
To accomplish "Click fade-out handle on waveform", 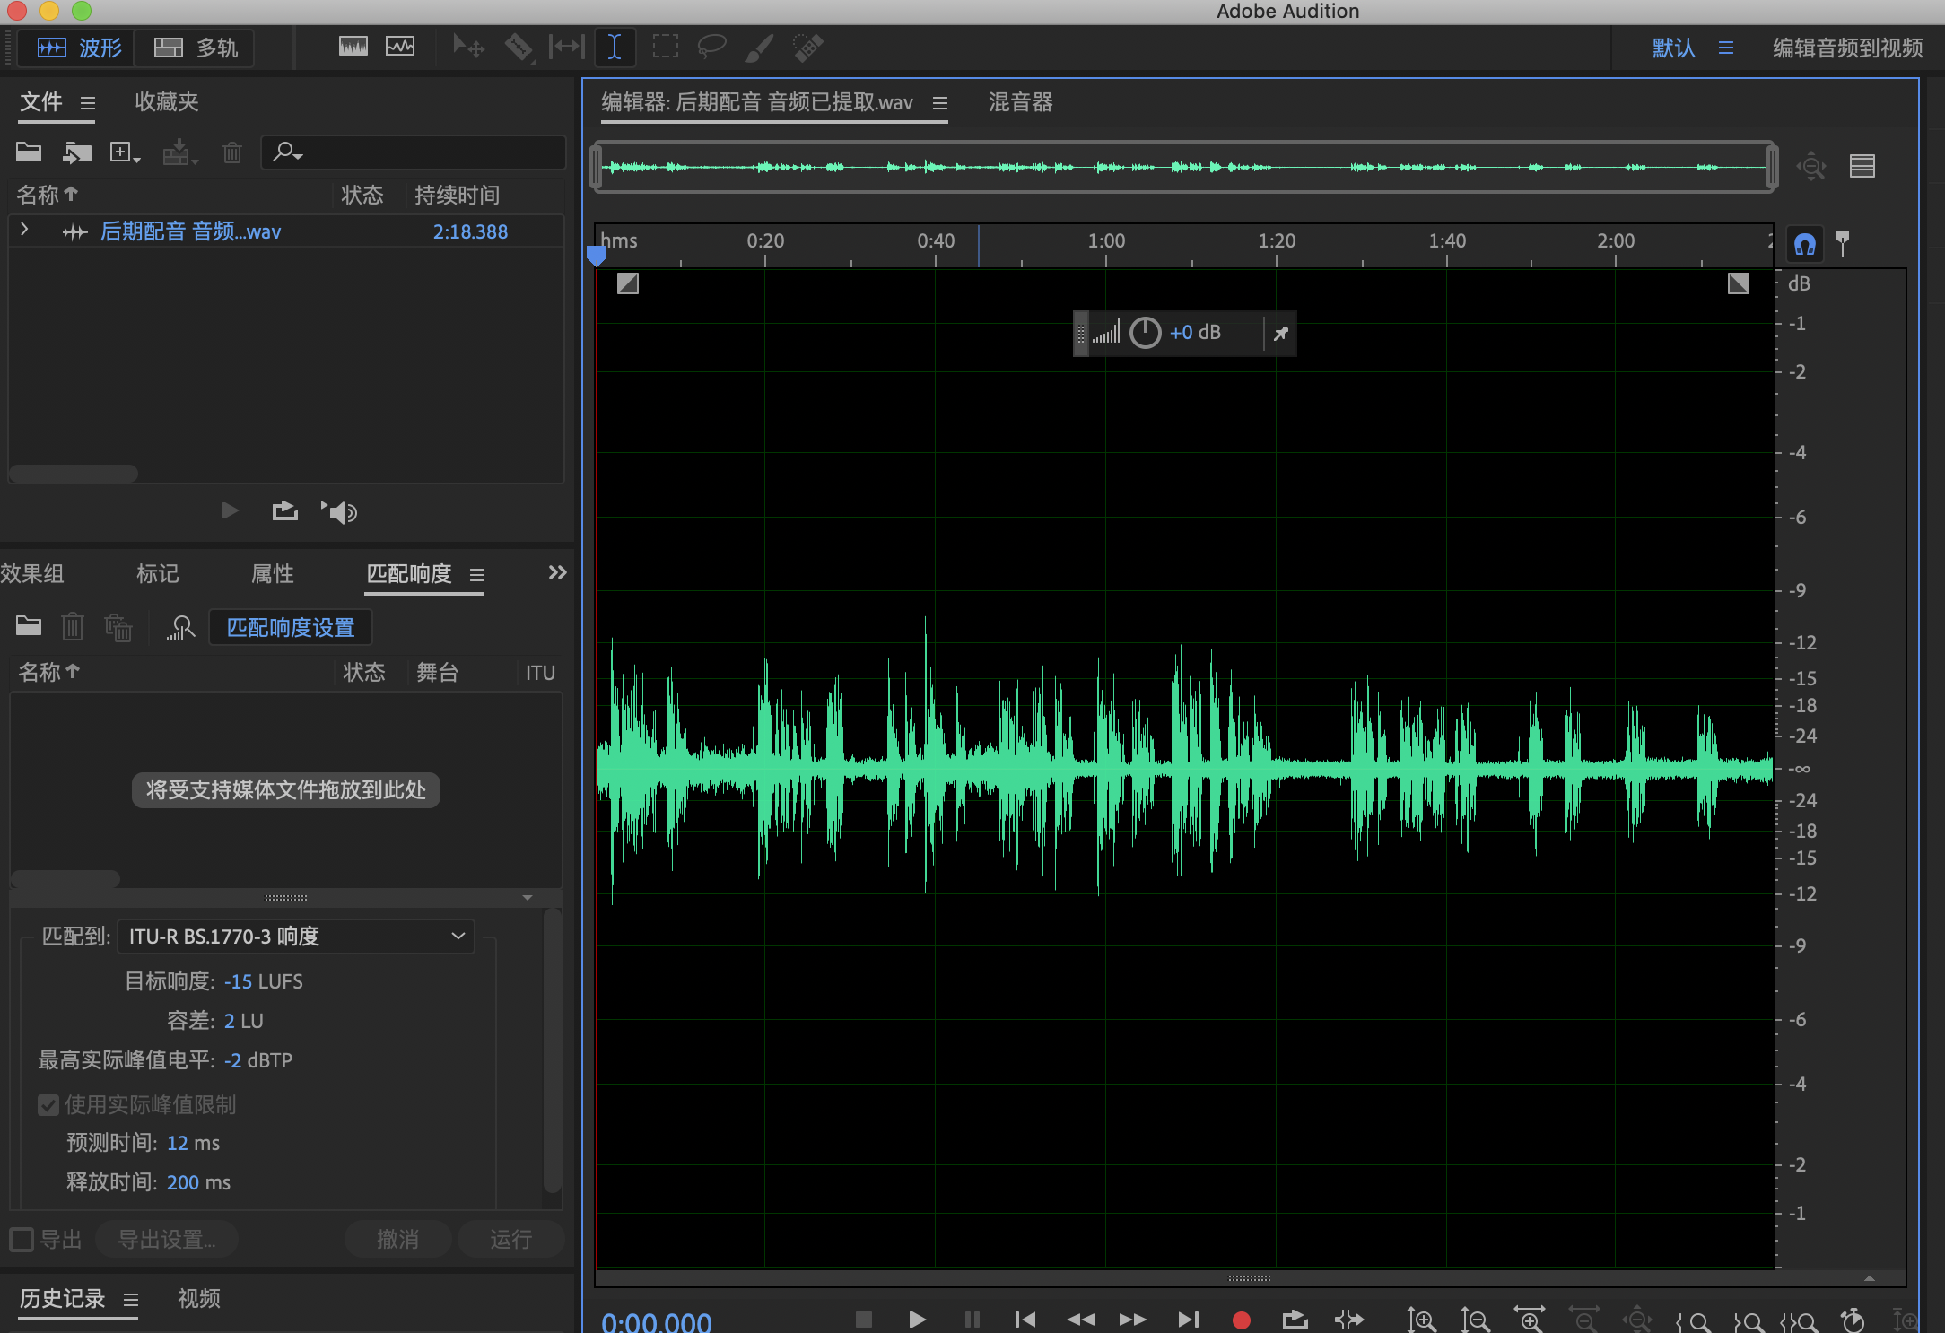I will tap(1739, 283).
